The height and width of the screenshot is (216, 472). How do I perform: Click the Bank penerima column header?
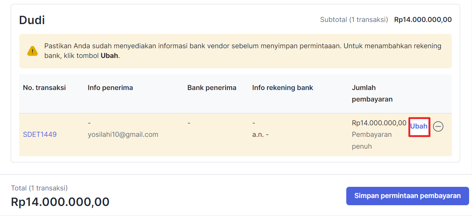point(212,87)
